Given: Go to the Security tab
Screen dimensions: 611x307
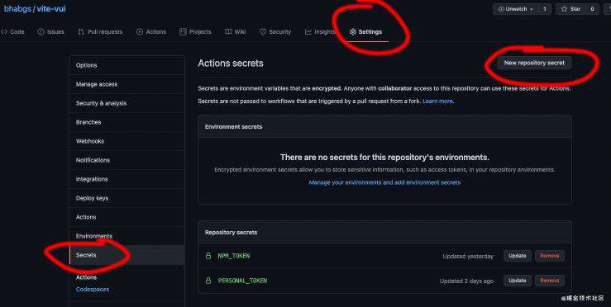Looking at the screenshot, I should pos(275,32).
